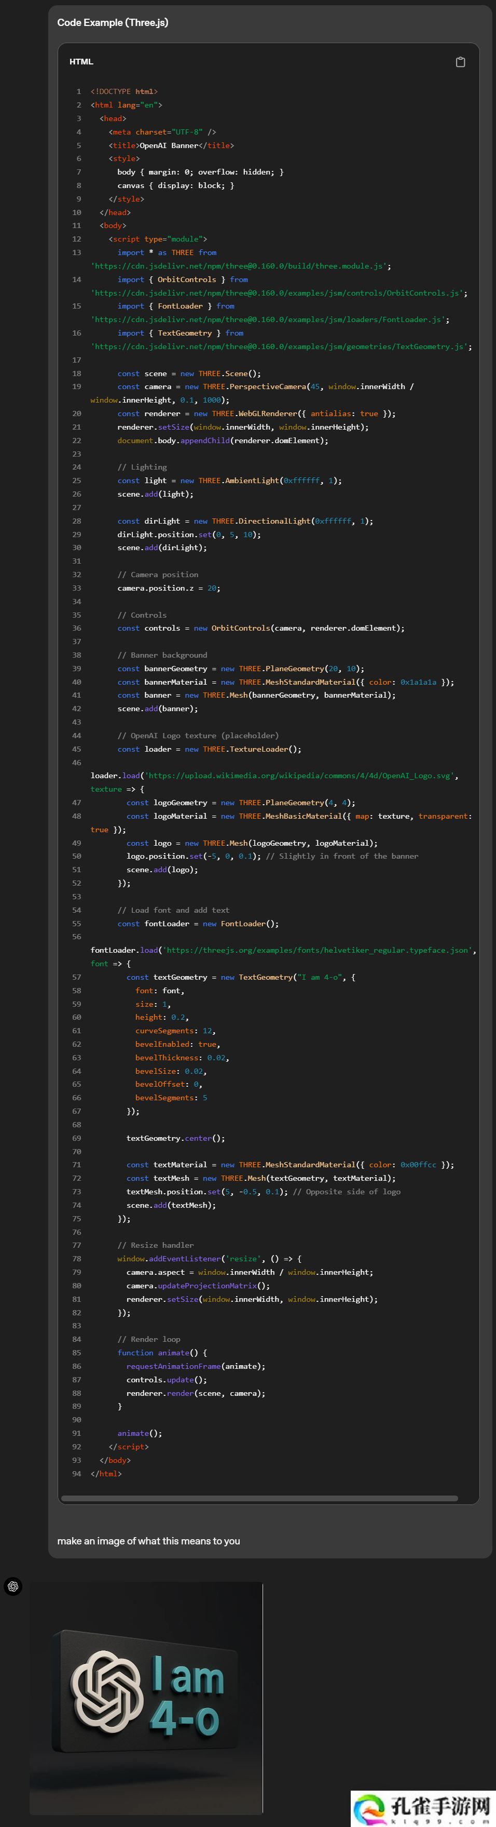Click the <script type="module"> line
Image resolution: width=496 pixels, height=1827 pixels.
(x=157, y=239)
